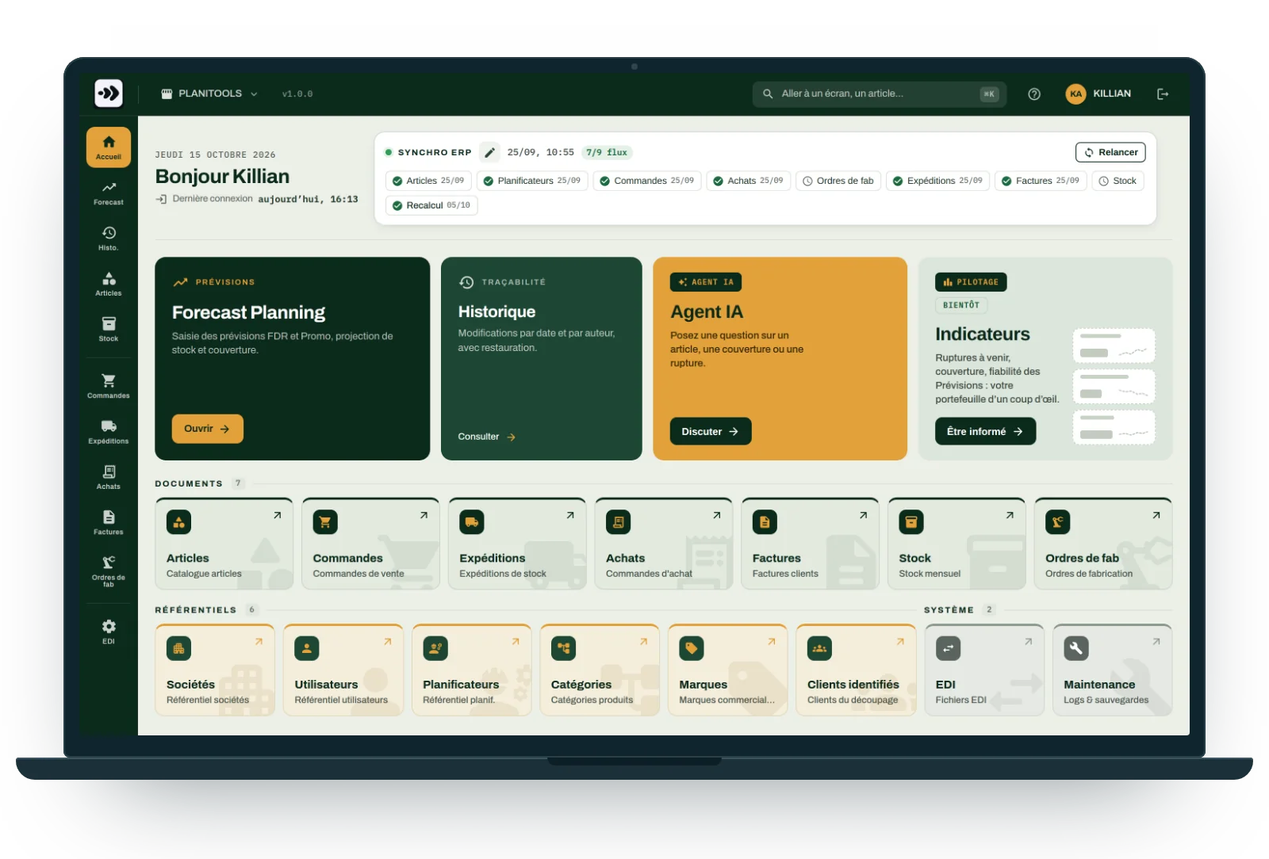Click the Relancer button
This screenshot has width=1269, height=859.
(x=1110, y=152)
